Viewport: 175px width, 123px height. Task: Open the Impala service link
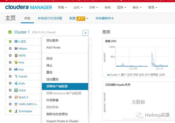click(x=23, y=76)
